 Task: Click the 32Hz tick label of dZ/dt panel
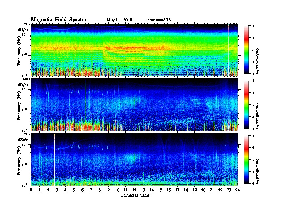coord(26,134)
